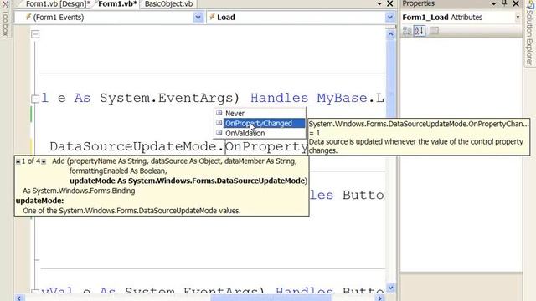The height and width of the screenshot is (301, 536).
Task: Open the BasicObject.vb tab
Action: coord(168,4)
